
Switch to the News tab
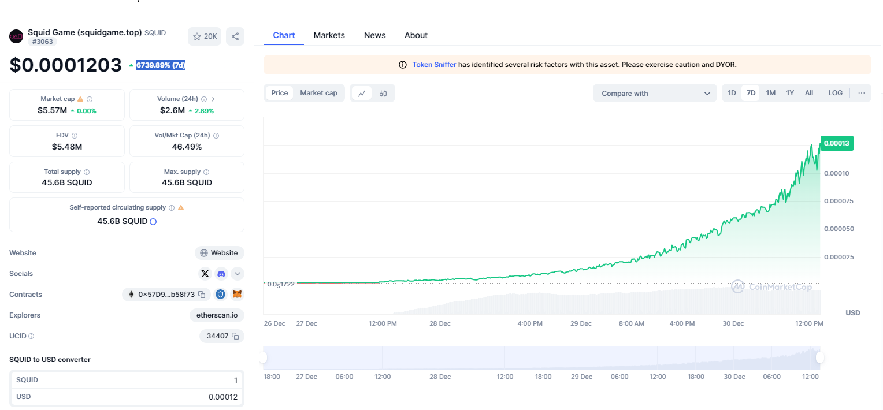tap(375, 35)
